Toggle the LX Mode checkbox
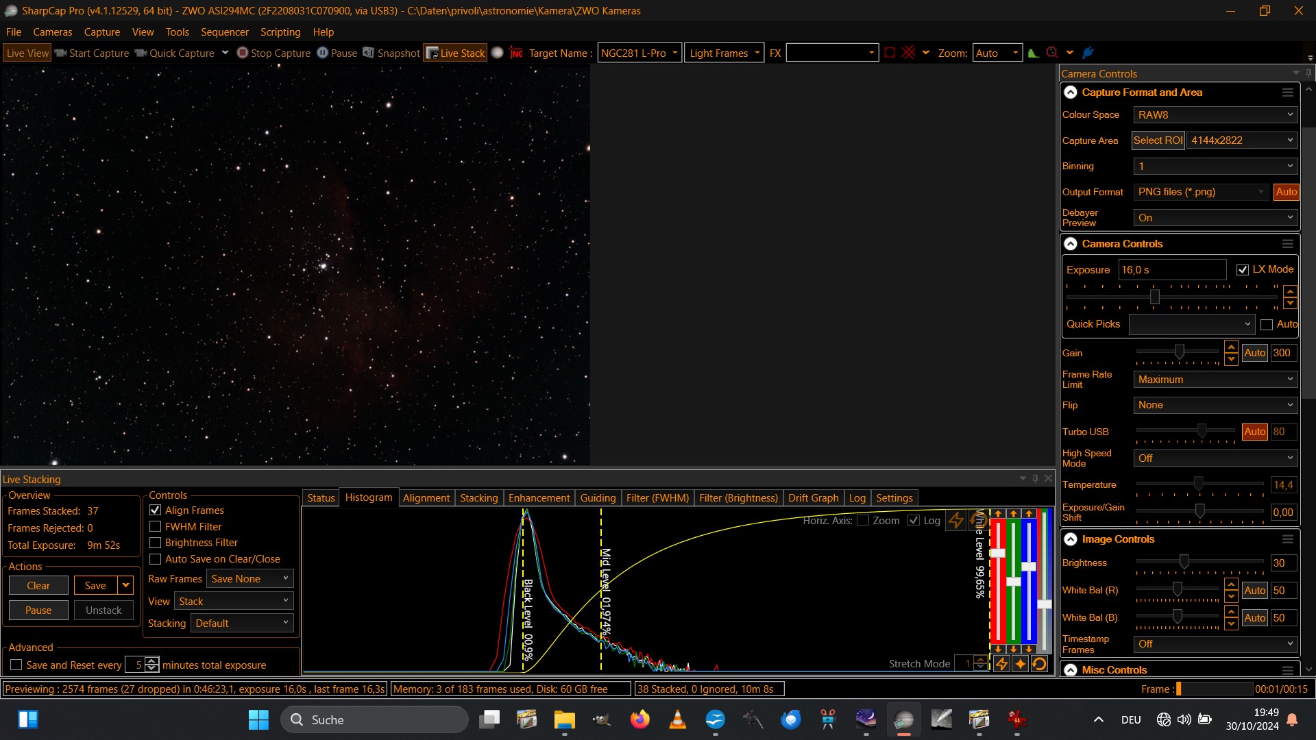 click(1242, 270)
